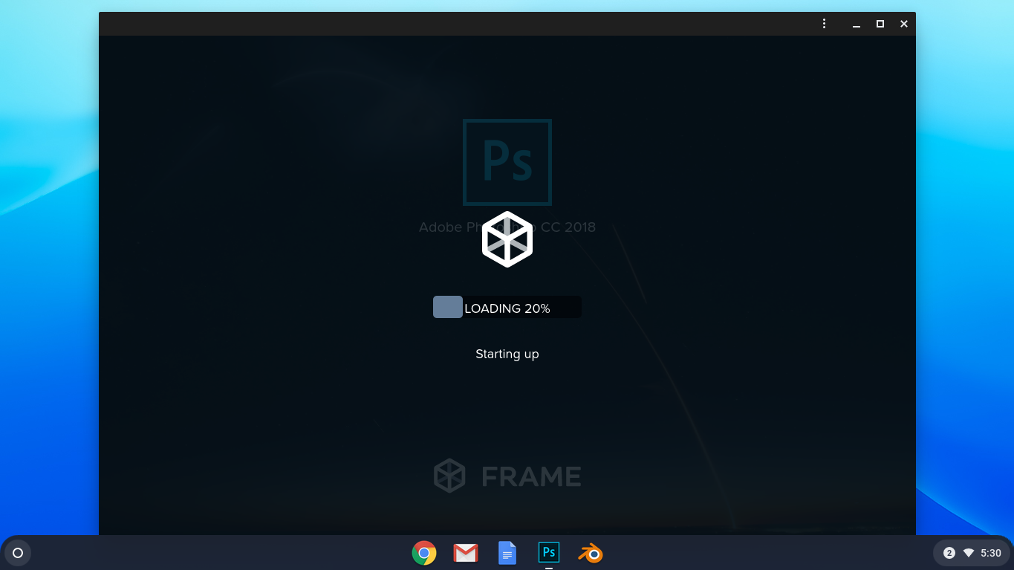
Task: Open the status tray clock showing 5:30
Action: pos(991,552)
